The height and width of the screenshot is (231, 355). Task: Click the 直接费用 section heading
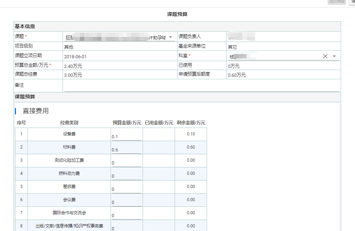tap(36, 111)
